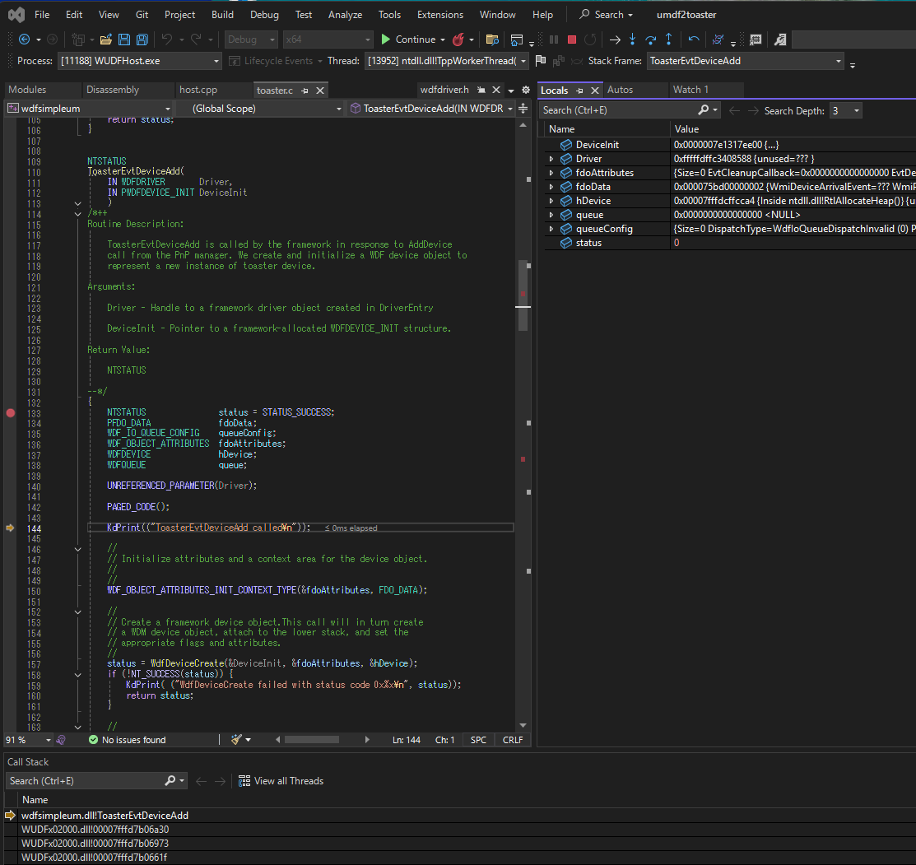Stop debugging with the red square
Image resolution: width=916 pixels, height=865 pixels.
572,40
